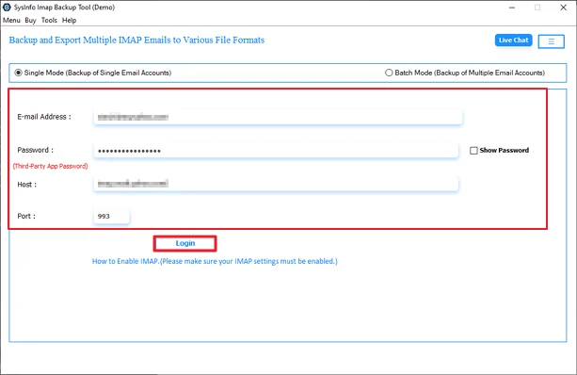Screen dimensions: 577x375
Task: Focus the Host input field
Action: click(x=276, y=184)
